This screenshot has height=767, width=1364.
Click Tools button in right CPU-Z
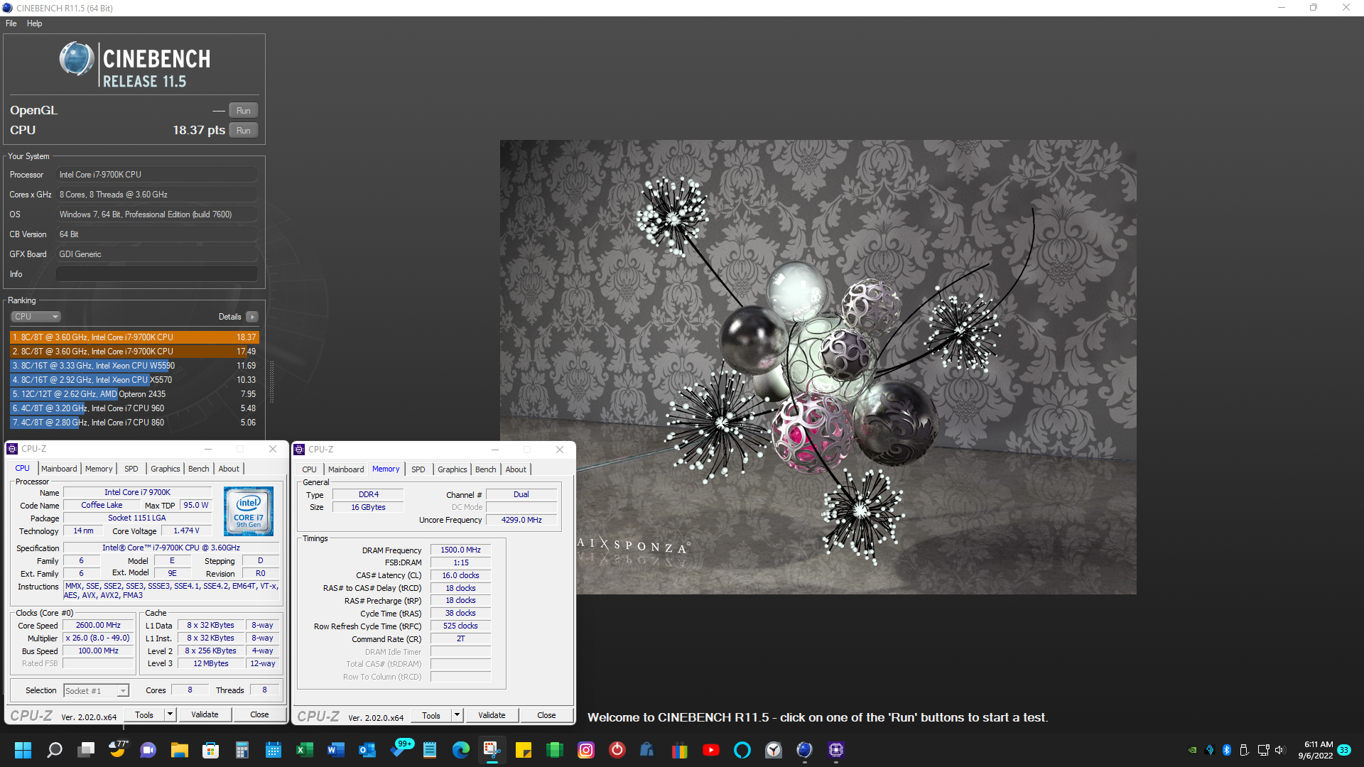[x=431, y=716]
